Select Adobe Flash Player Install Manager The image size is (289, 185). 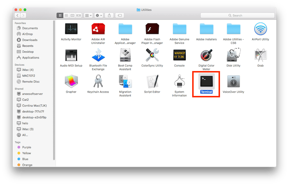(x=152, y=29)
